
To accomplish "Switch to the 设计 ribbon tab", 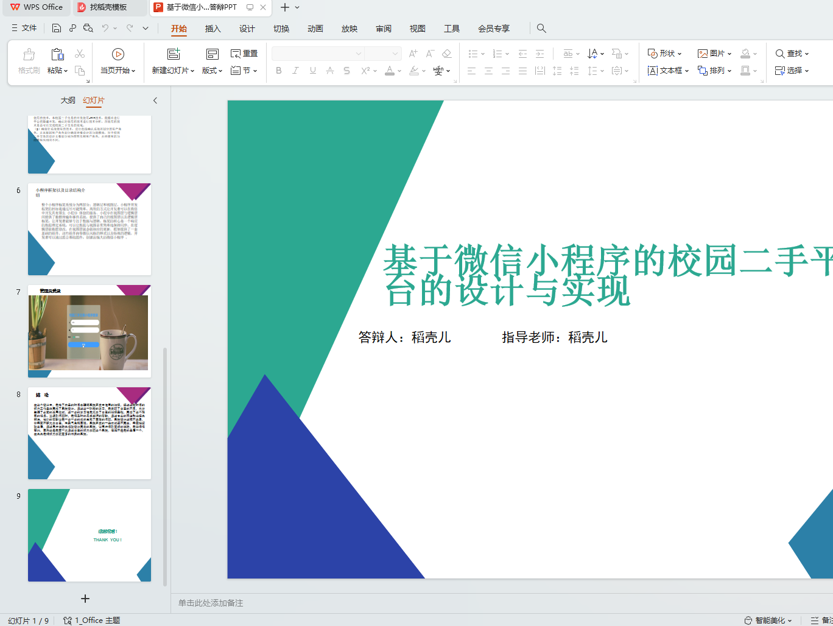I will click(x=247, y=29).
